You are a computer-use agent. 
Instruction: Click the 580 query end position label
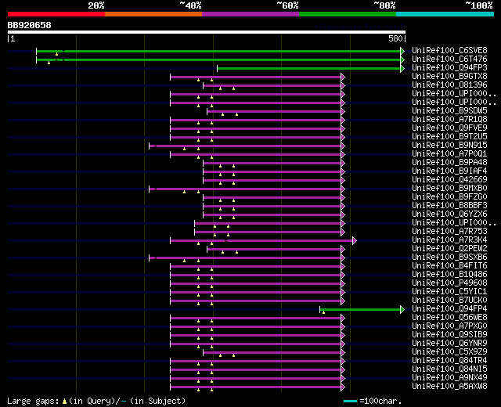point(395,38)
